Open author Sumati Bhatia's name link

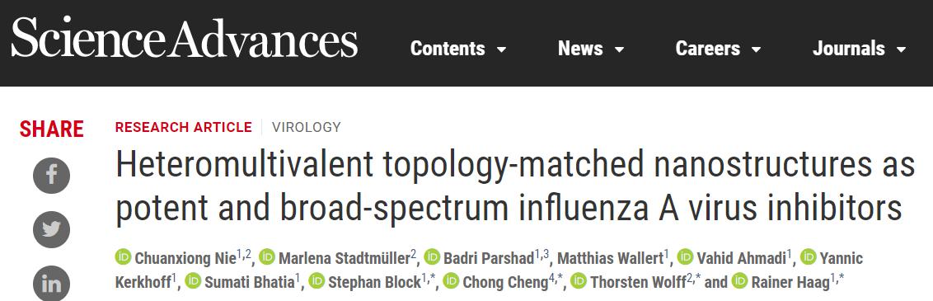[249, 283]
